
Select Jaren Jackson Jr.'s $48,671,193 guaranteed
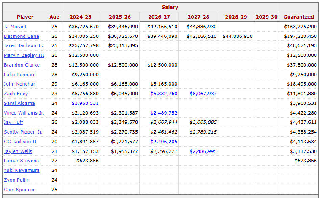coord(302,45)
